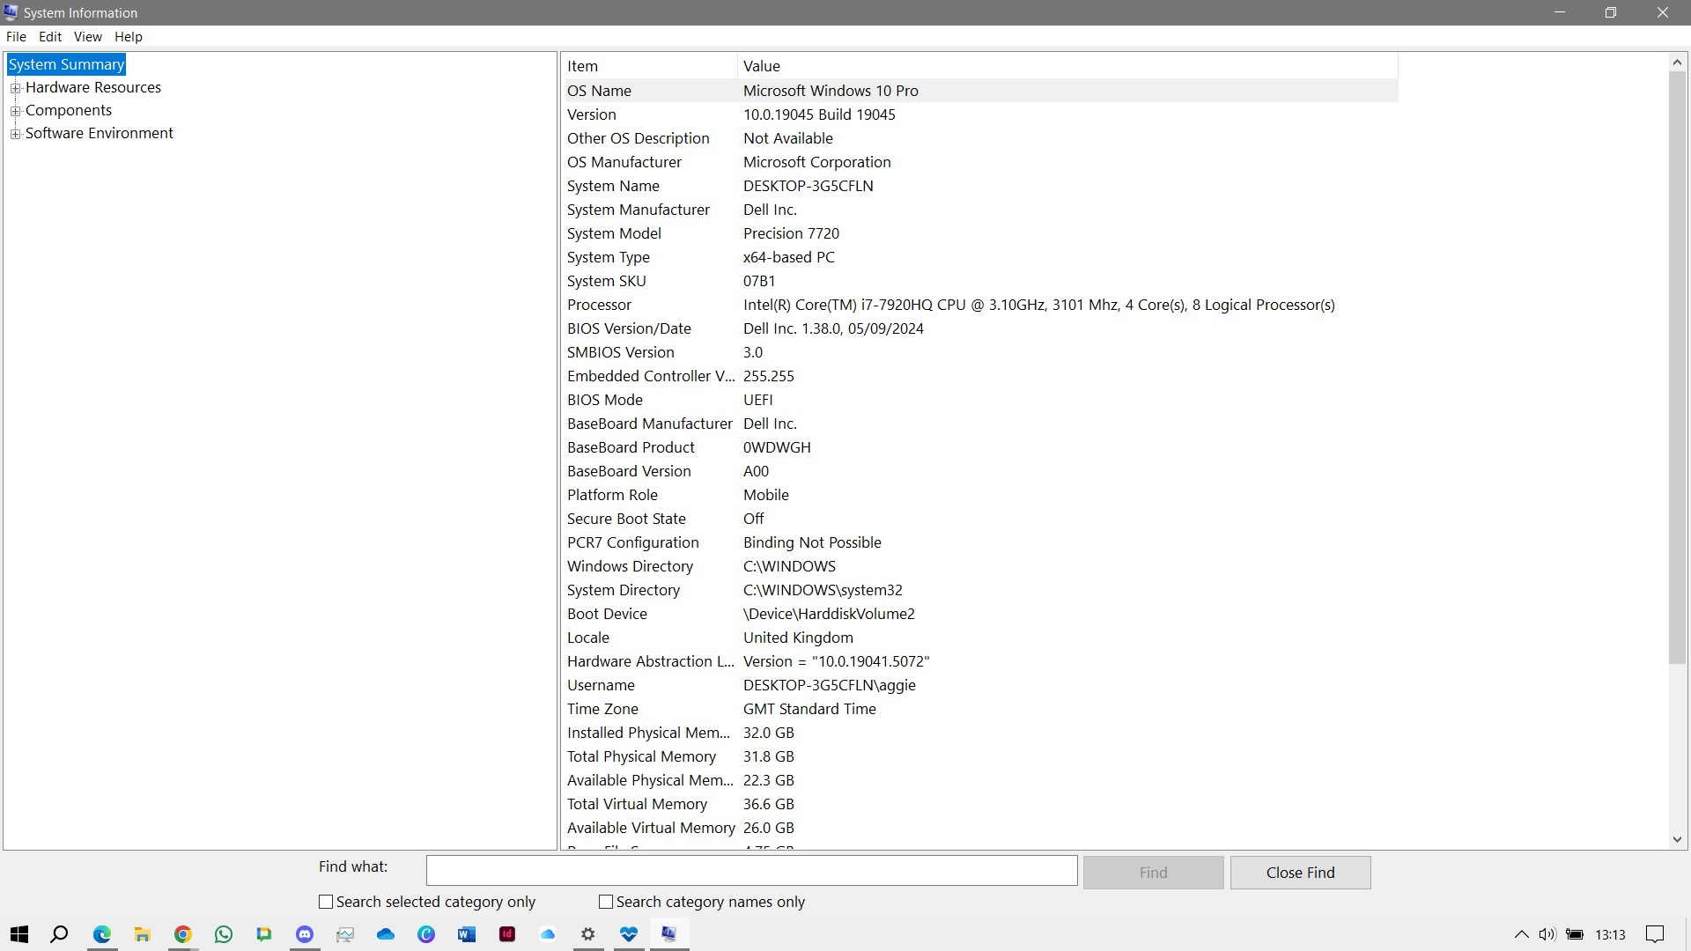1691x951 pixels.
Task: Select the BIOS Version/Date row
Action: (x=980, y=328)
